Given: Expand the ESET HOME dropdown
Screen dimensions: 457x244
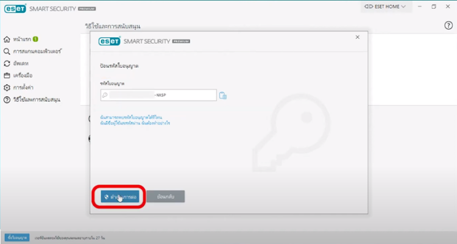Looking at the screenshot, I should pyautogui.click(x=385, y=7).
